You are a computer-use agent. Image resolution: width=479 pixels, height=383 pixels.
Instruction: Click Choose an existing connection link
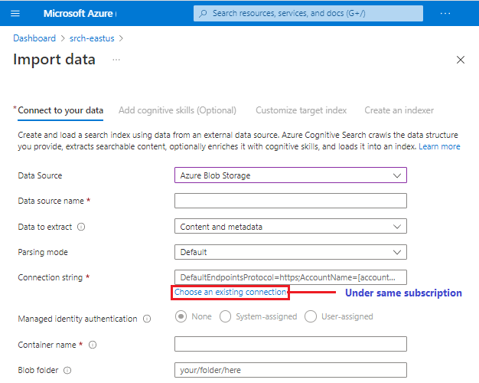230,292
